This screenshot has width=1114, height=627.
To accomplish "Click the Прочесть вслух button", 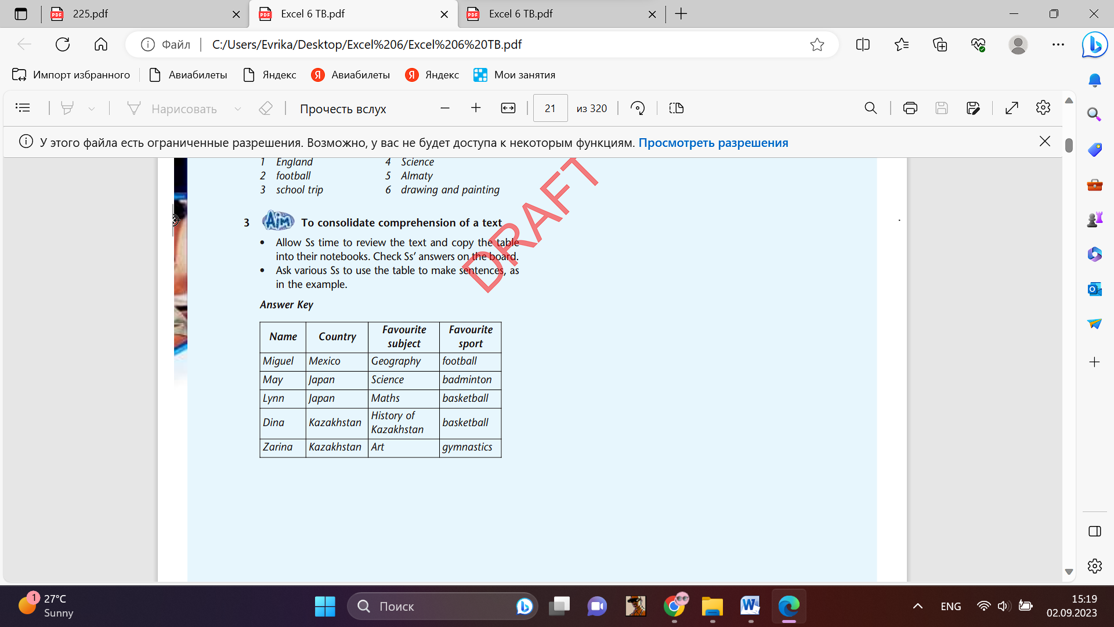I will click(342, 109).
